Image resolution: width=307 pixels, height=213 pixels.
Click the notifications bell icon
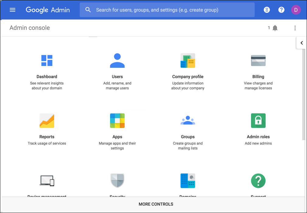point(275,28)
